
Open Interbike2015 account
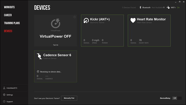12,88
